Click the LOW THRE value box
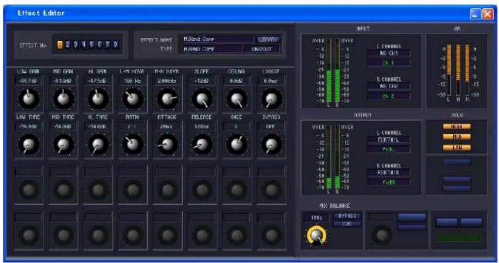The height and width of the screenshot is (263, 499). tap(28, 127)
